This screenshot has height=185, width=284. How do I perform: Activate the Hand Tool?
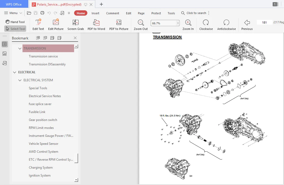click(x=15, y=22)
